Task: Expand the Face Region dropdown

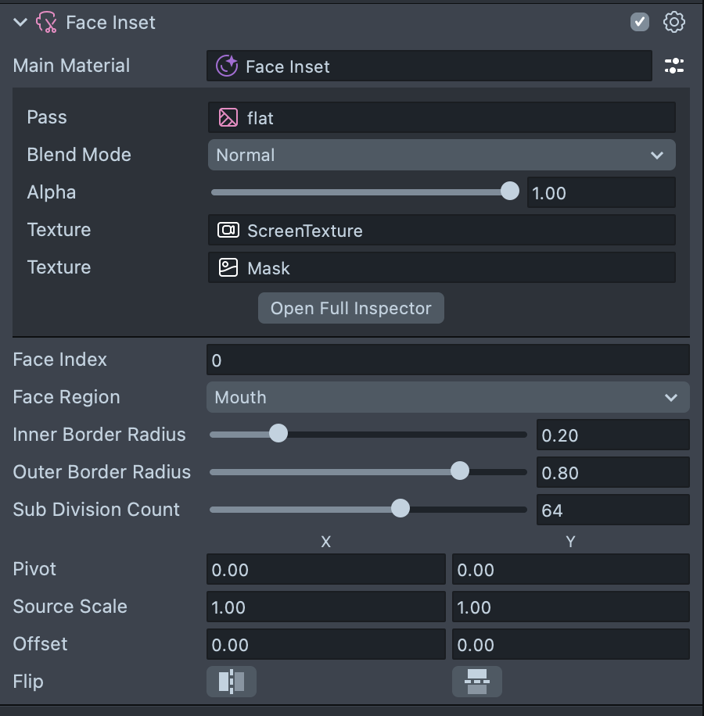Action: click(447, 397)
